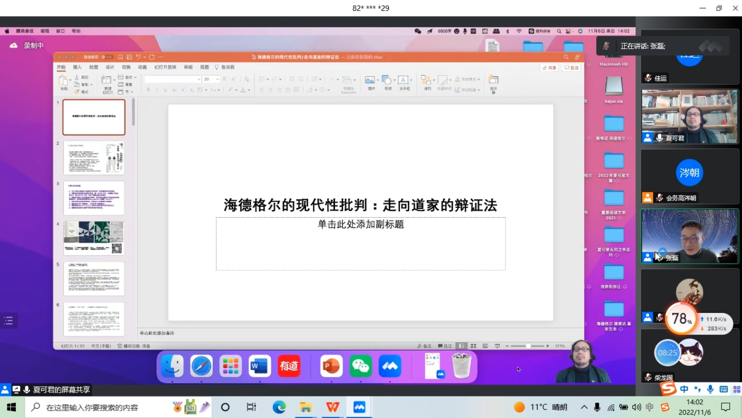Click the undo arrow in PowerPoint

click(138, 57)
